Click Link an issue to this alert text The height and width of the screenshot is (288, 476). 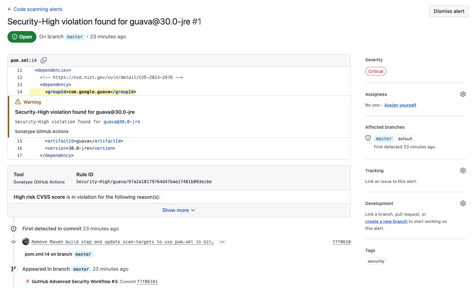[x=391, y=181]
